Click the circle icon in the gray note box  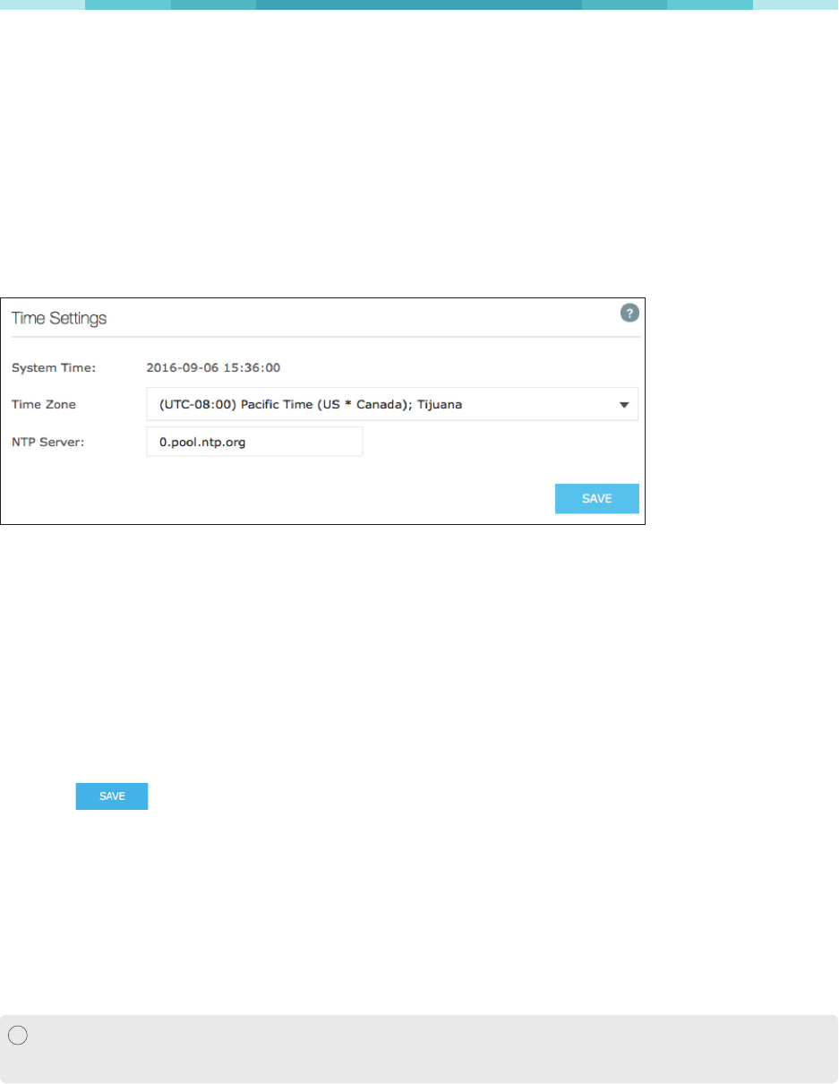19,1036
